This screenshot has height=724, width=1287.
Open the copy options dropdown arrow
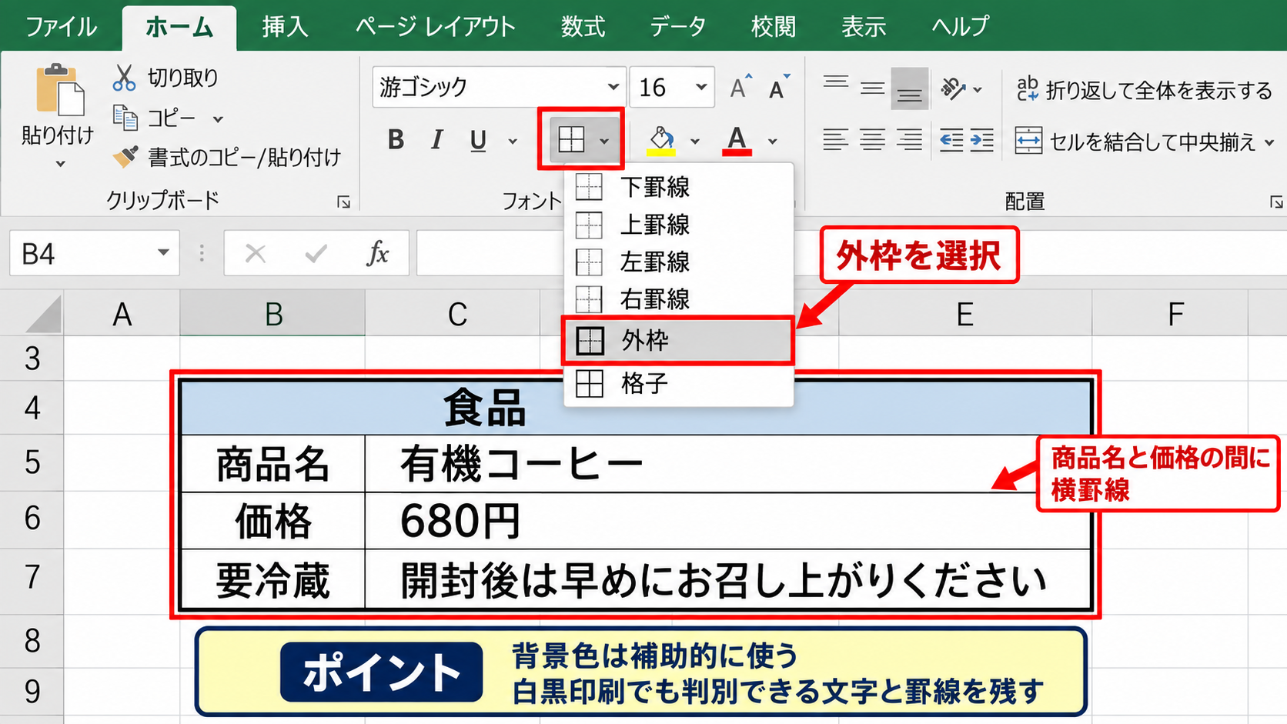[x=218, y=119]
